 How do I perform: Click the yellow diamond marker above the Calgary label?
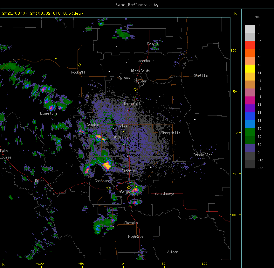[x=129, y=187]
